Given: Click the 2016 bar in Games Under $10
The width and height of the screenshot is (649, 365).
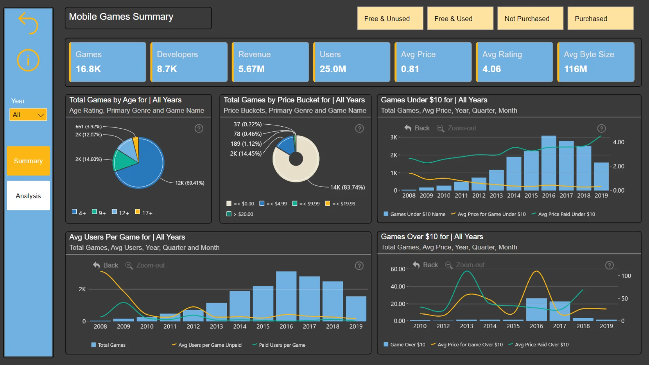Looking at the screenshot, I should tap(549, 163).
